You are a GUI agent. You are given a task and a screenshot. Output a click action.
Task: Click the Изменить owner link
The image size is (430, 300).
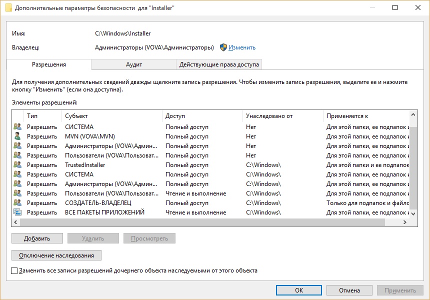(242, 47)
